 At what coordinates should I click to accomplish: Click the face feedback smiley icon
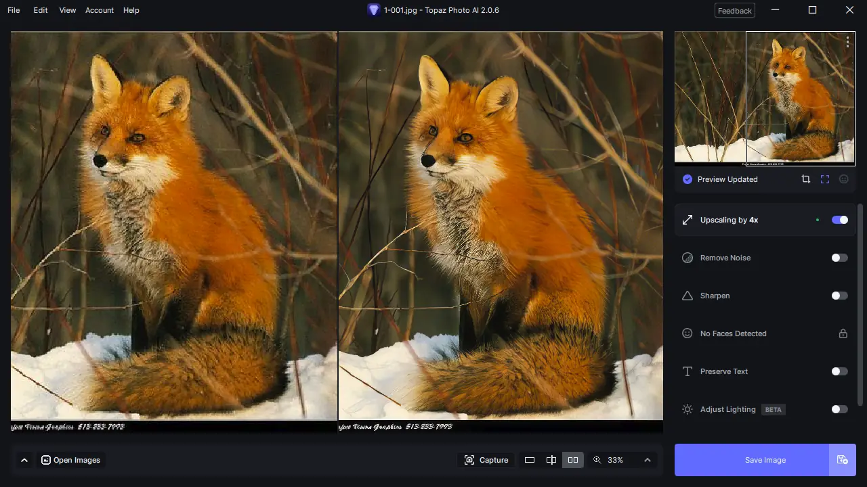tap(843, 179)
